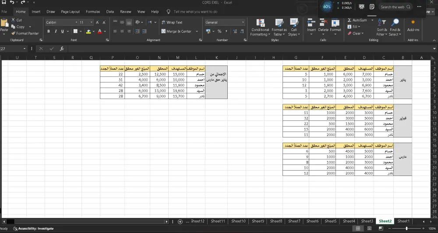Toggle Align Left for text
Screen dimensions: 438x233
(x=115, y=31)
